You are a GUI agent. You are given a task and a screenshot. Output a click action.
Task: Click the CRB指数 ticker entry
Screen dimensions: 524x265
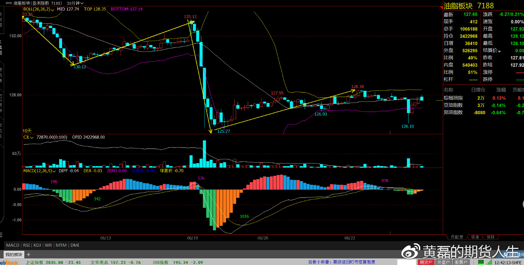(178, 262)
